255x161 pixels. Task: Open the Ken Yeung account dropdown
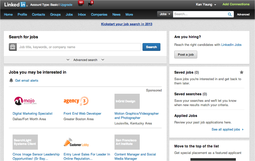click(x=206, y=5)
